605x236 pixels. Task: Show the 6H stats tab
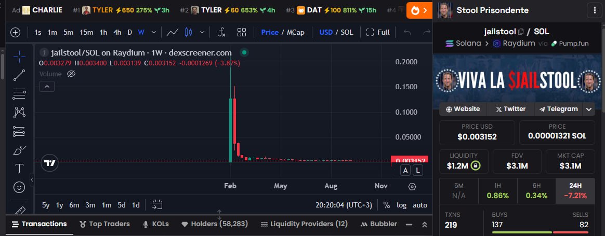pos(536,191)
